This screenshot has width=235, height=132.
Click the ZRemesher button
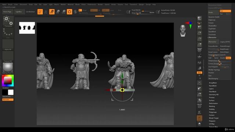[214, 42]
